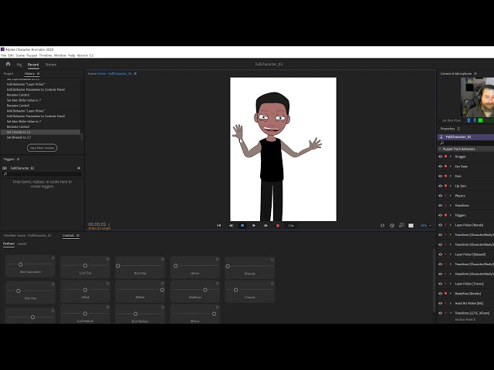494x370 pixels.
Task: Open the Properties panel menu icon
Action: [x=458, y=129]
